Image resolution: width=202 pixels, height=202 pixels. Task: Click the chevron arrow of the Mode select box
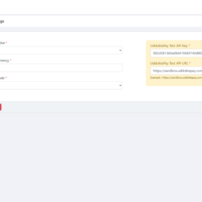click(x=120, y=85)
